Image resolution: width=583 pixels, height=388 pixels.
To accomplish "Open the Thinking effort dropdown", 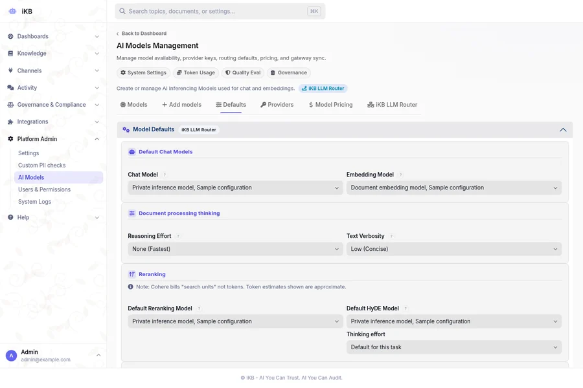I will (454, 347).
